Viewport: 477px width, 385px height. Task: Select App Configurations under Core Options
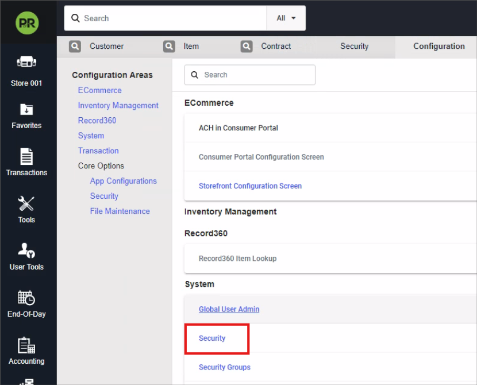pos(123,181)
